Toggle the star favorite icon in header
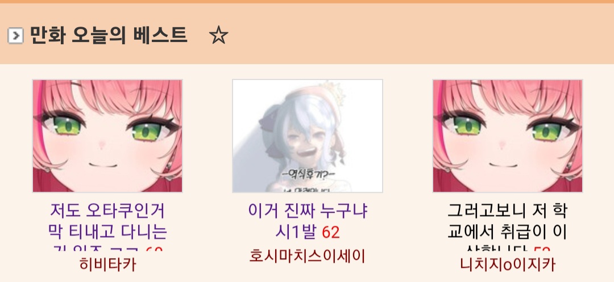Image resolution: width=614 pixels, height=282 pixels. point(218,35)
